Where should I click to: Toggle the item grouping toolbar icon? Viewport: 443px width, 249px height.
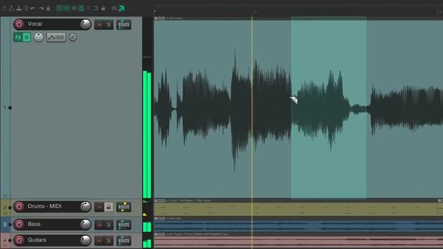tap(66, 8)
